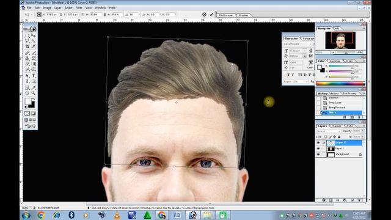Open the Brushes palette well tab
Image resolution: width=391 pixels, height=220 pixels.
point(244,15)
